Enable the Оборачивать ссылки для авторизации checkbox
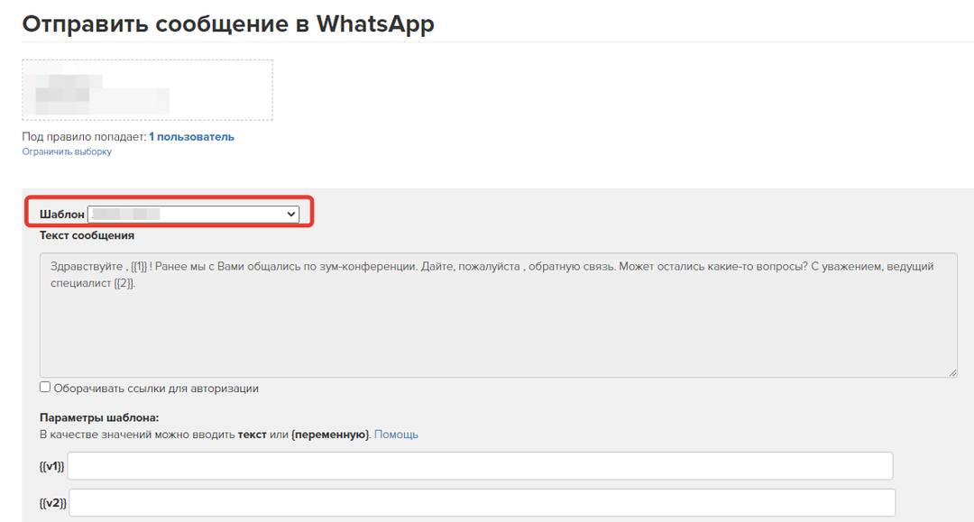The width and height of the screenshot is (974, 522). click(x=45, y=388)
